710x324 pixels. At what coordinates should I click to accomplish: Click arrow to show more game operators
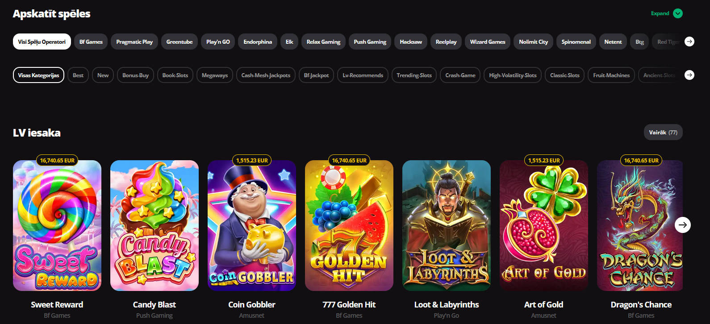pyautogui.click(x=689, y=42)
